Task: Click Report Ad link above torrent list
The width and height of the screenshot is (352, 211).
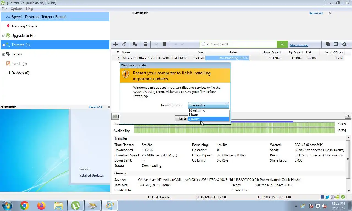Action: tap(316, 13)
